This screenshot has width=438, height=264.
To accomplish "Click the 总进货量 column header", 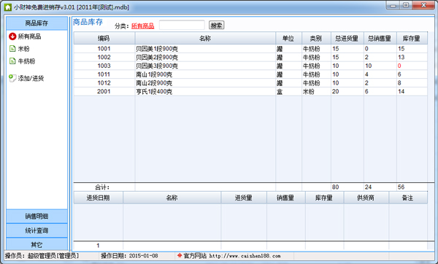I will 347,38.
